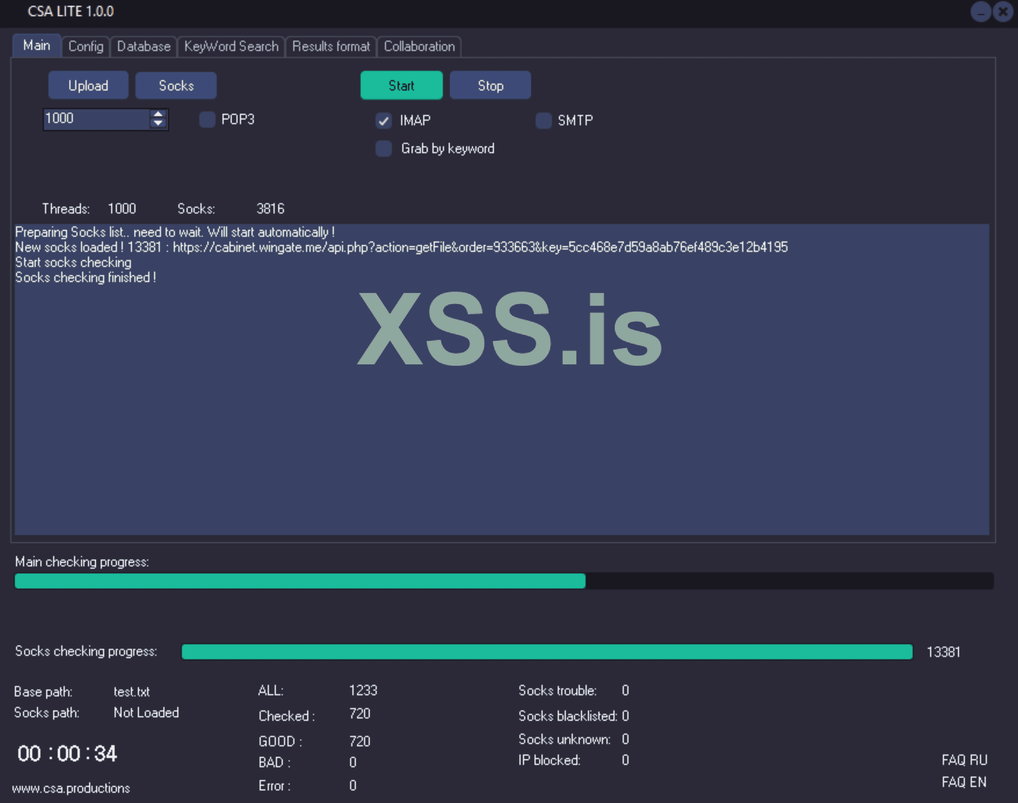Open the FAQ EN link
The image size is (1018, 803).
pyautogui.click(x=964, y=782)
